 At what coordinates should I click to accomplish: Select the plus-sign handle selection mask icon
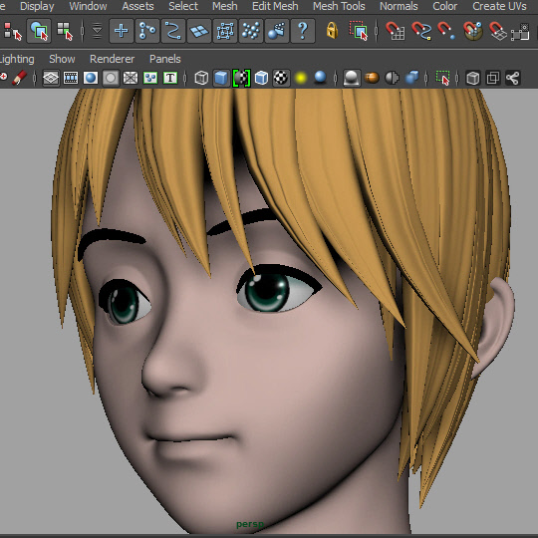coord(122,31)
